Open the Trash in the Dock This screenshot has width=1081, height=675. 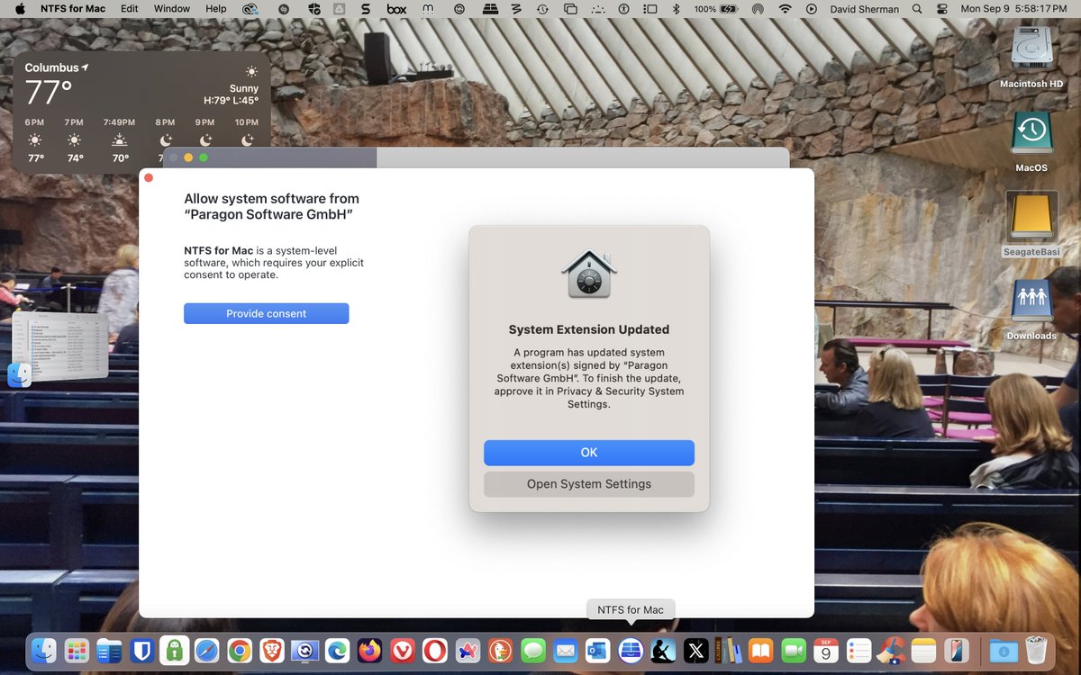(x=1036, y=650)
